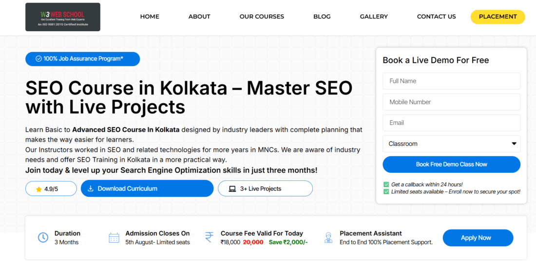This screenshot has width=536, height=268.
Task: Click the green check beside callback notice
Action: click(x=386, y=184)
